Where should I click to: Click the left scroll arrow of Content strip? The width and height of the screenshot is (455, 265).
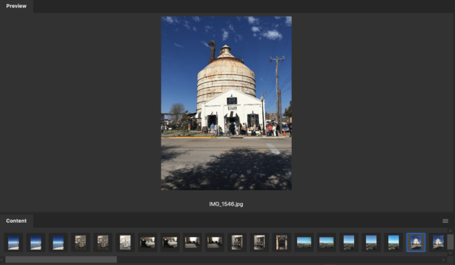click(x=2, y=260)
